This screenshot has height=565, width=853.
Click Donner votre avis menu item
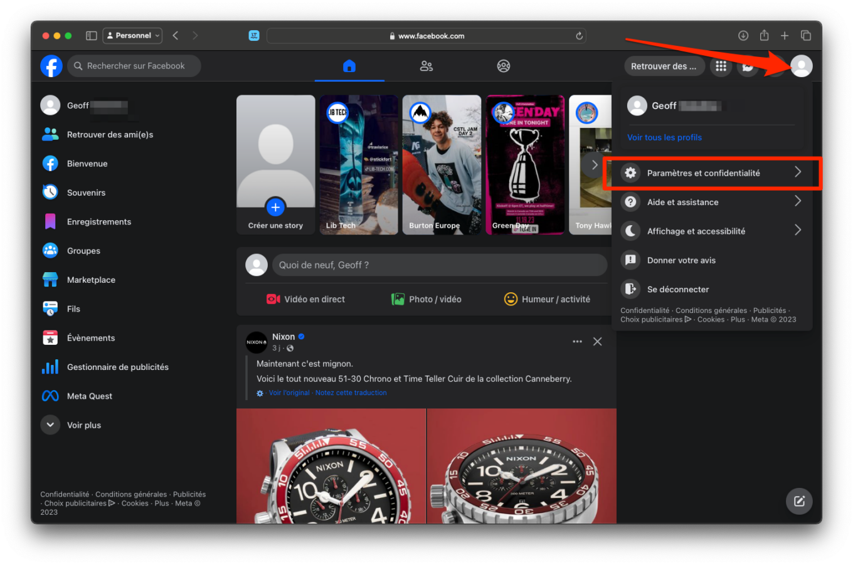pyautogui.click(x=712, y=260)
